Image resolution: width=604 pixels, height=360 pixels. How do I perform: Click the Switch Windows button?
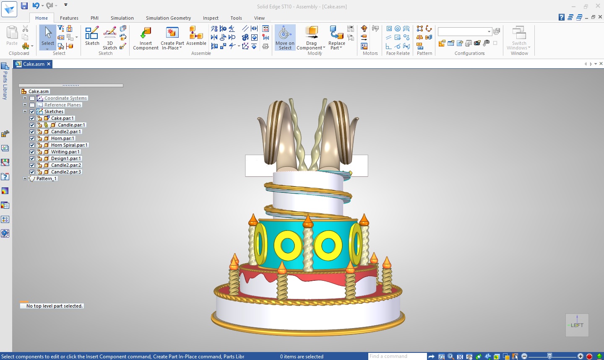(519, 38)
